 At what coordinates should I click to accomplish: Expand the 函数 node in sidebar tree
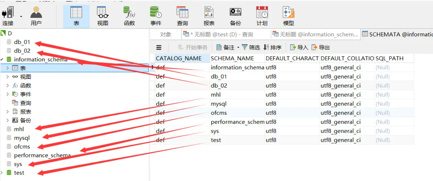8,86
